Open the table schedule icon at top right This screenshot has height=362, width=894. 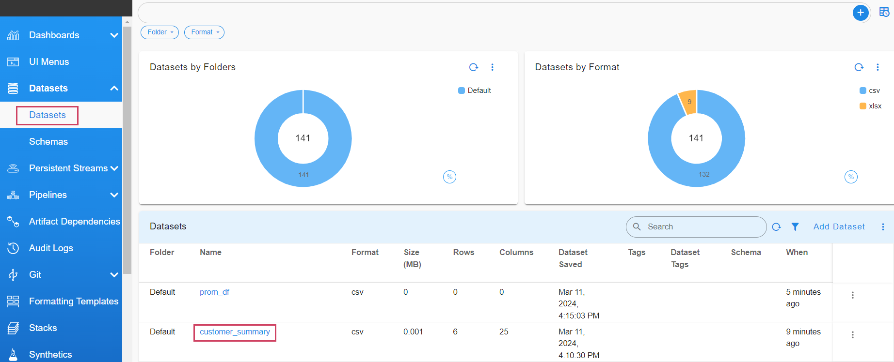[884, 12]
